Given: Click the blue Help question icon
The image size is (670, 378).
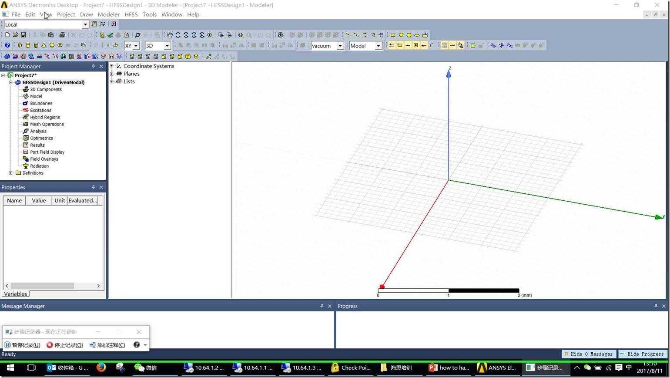Looking at the screenshot, I should coord(7,45).
